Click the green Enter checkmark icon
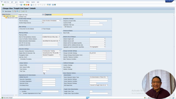 (3, 5)
